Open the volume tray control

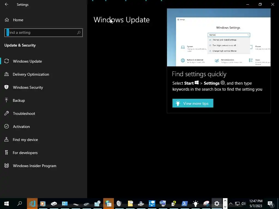[x=244, y=204]
